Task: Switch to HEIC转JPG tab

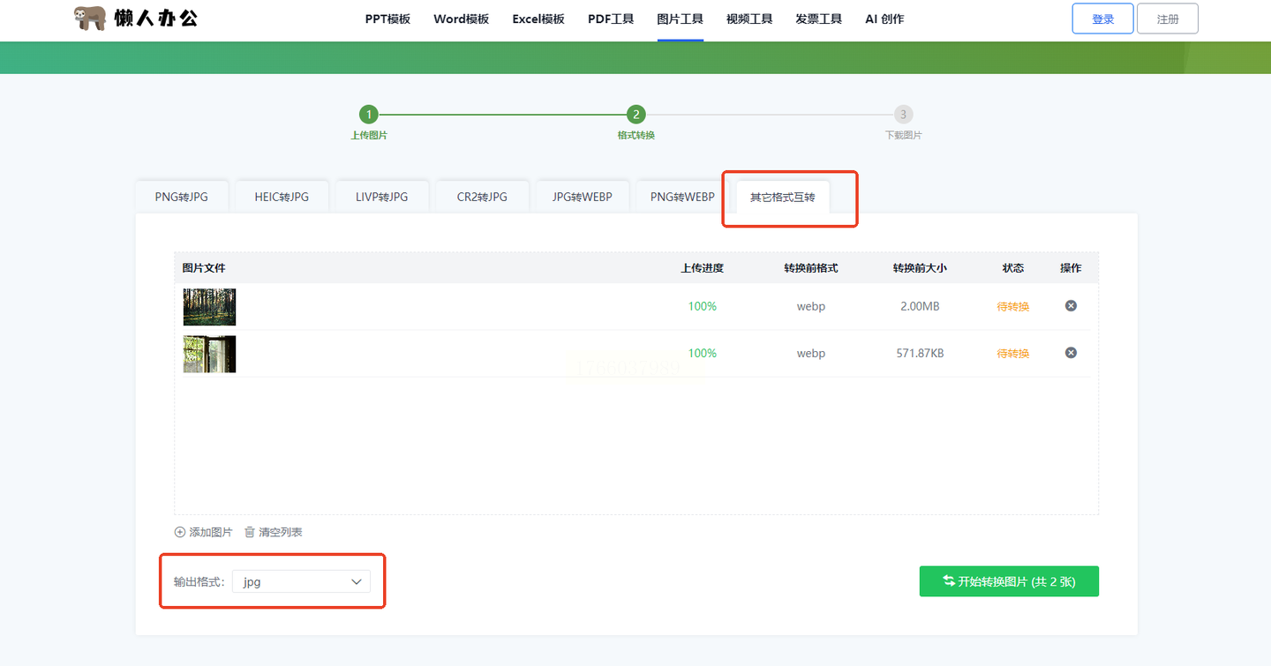Action: (282, 197)
